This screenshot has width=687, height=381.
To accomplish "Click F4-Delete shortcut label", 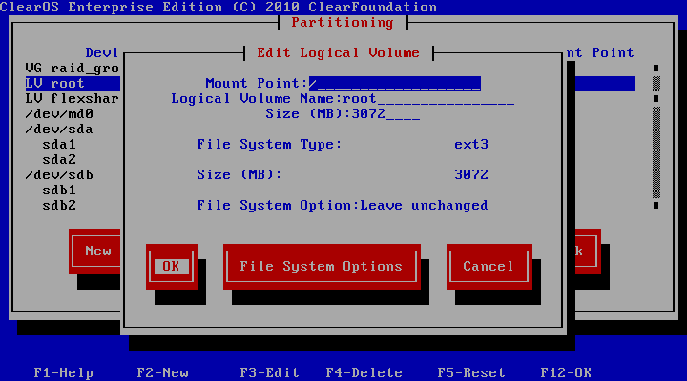I will coord(364,373).
